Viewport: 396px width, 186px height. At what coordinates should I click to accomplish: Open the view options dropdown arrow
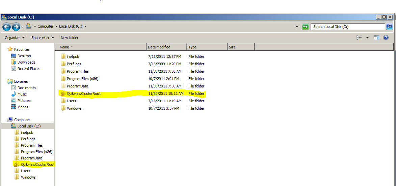367,37
